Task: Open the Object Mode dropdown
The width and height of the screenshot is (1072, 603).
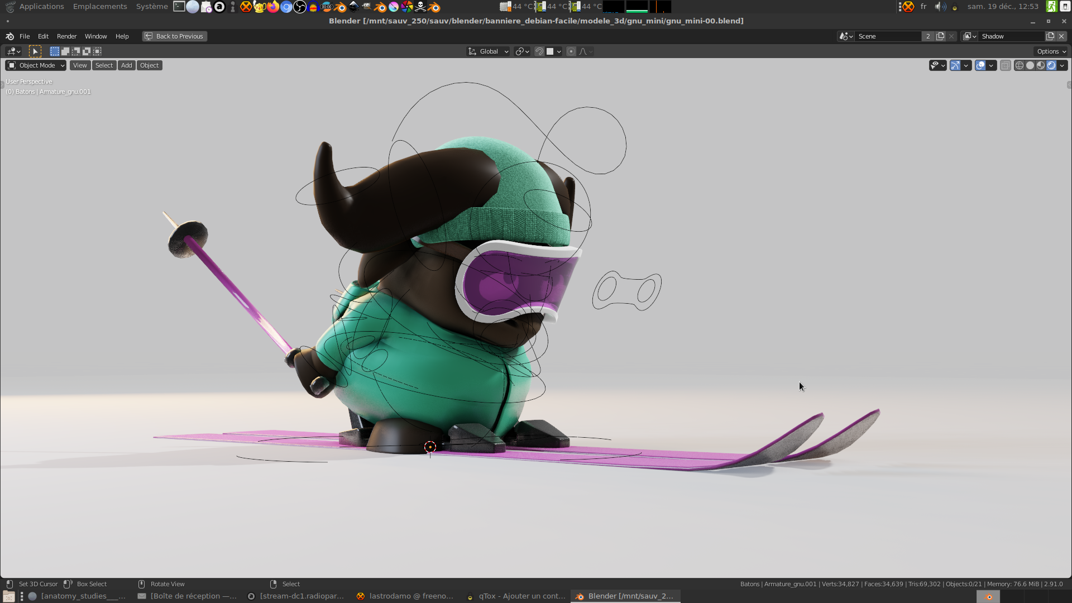Action: click(36, 65)
